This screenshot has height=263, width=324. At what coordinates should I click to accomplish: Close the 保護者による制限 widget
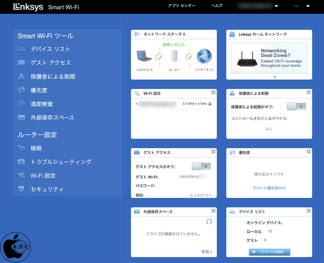(309, 92)
